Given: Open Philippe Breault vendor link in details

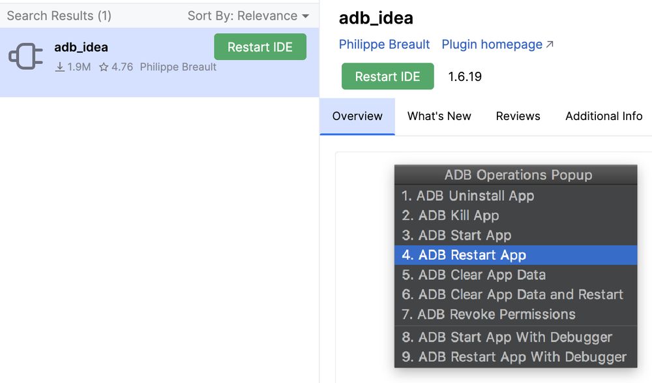Looking at the screenshot, I should 384,44.
